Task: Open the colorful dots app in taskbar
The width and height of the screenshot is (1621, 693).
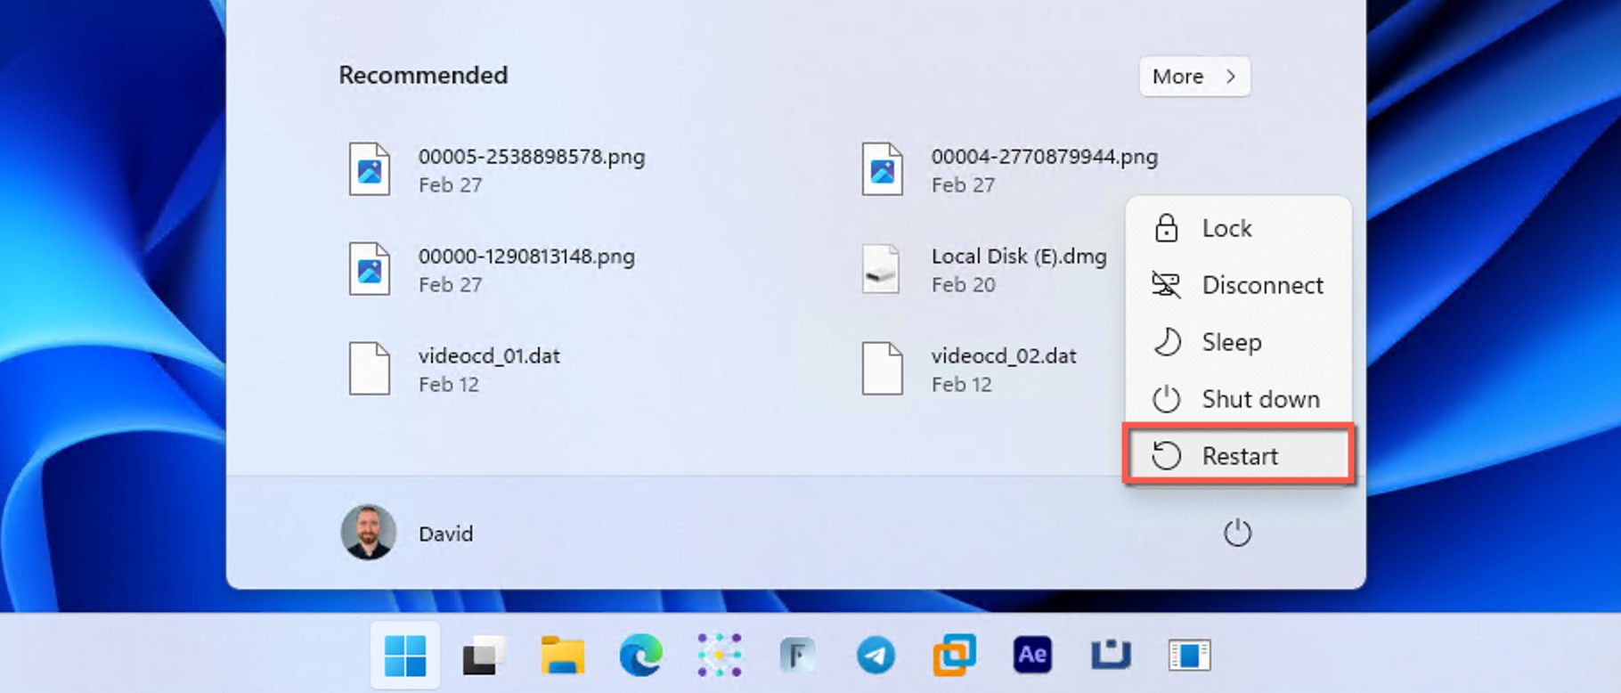Action: [x=719, y=656]
